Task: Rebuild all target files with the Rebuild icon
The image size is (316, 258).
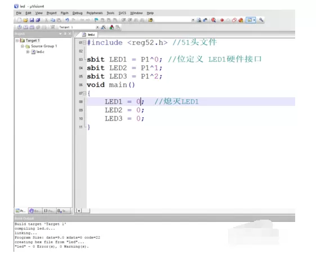Action: tap(32, 27)
